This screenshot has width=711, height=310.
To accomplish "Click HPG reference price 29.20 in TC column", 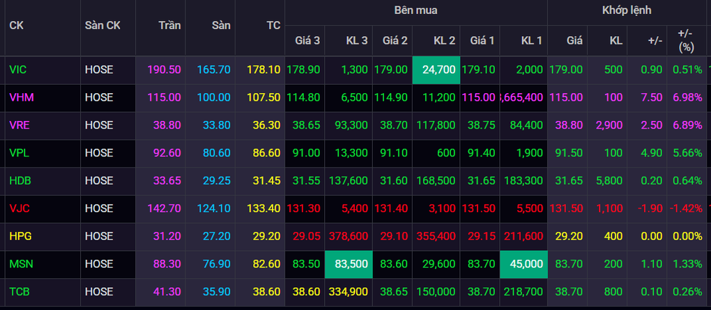I will pos(266,236).
